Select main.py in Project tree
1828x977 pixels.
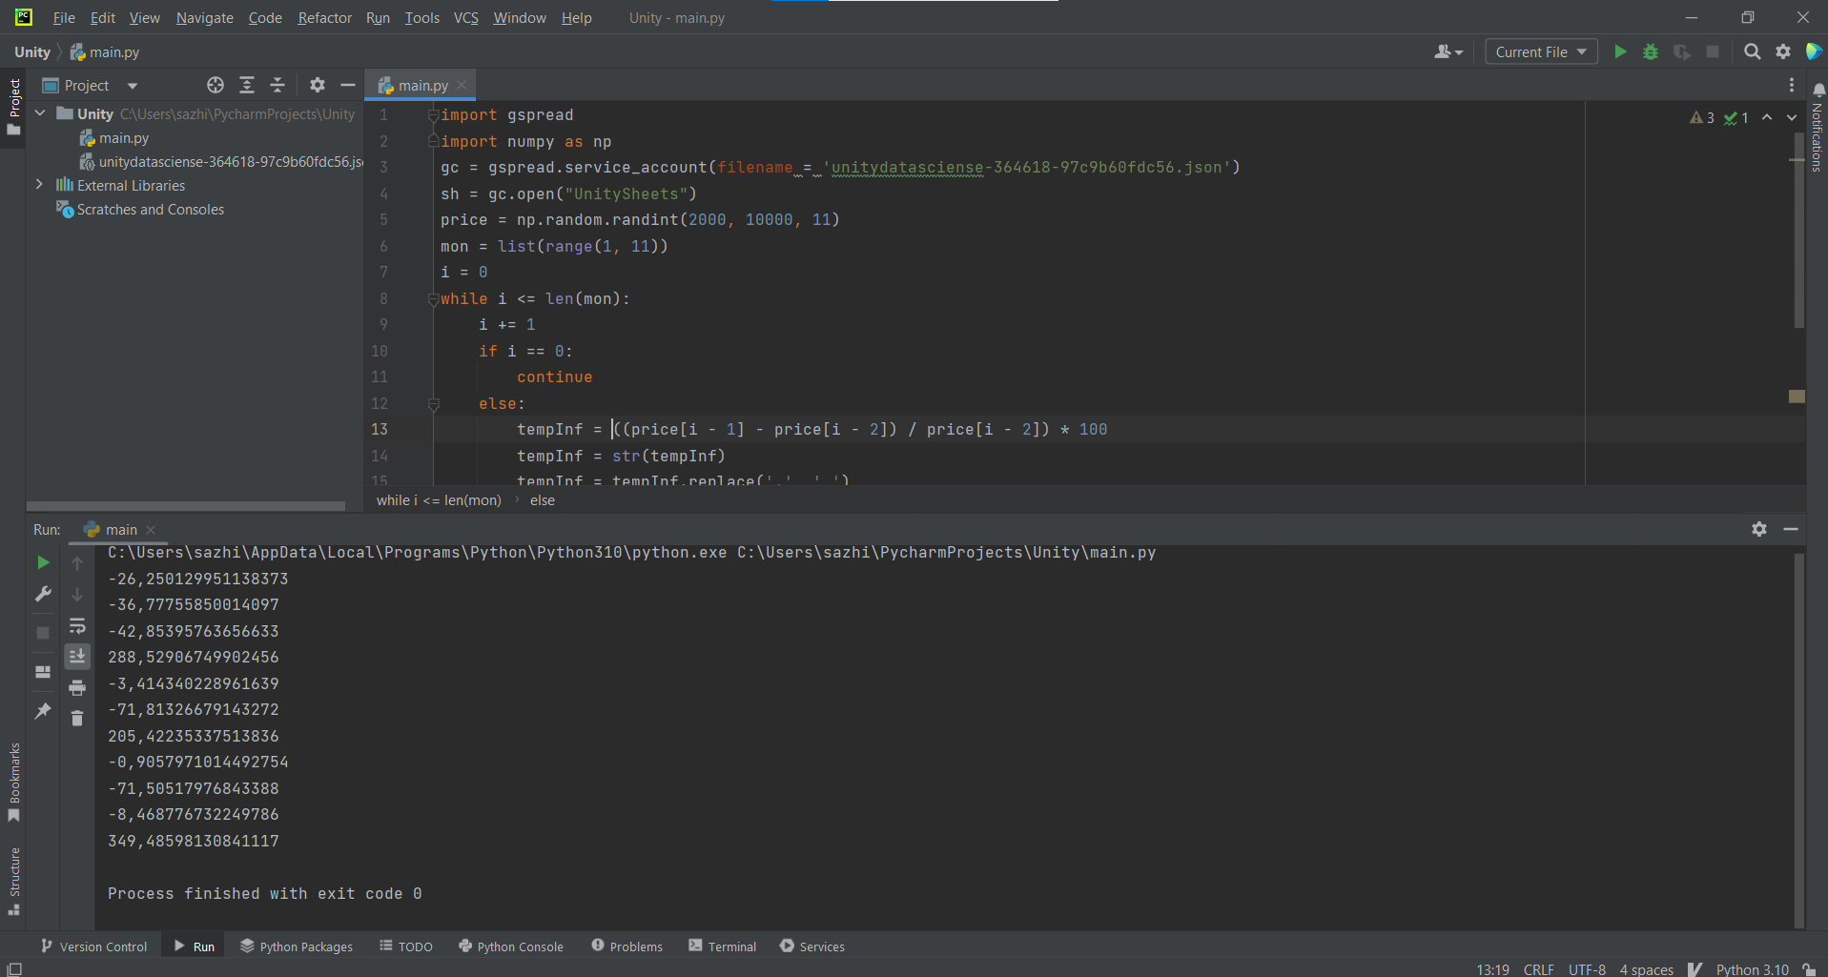click(x=124, y=137)
